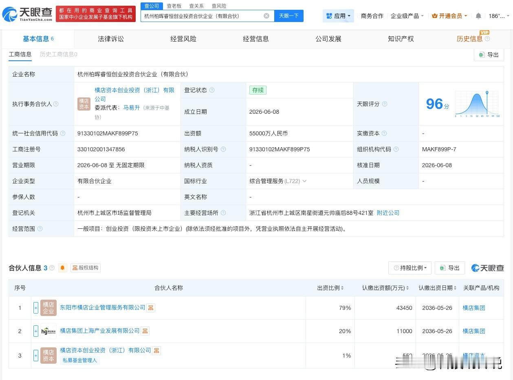Click 导出 button in 合伙人信息 section
The width and height of the screenshot is (513, 380).
(450, 268)
